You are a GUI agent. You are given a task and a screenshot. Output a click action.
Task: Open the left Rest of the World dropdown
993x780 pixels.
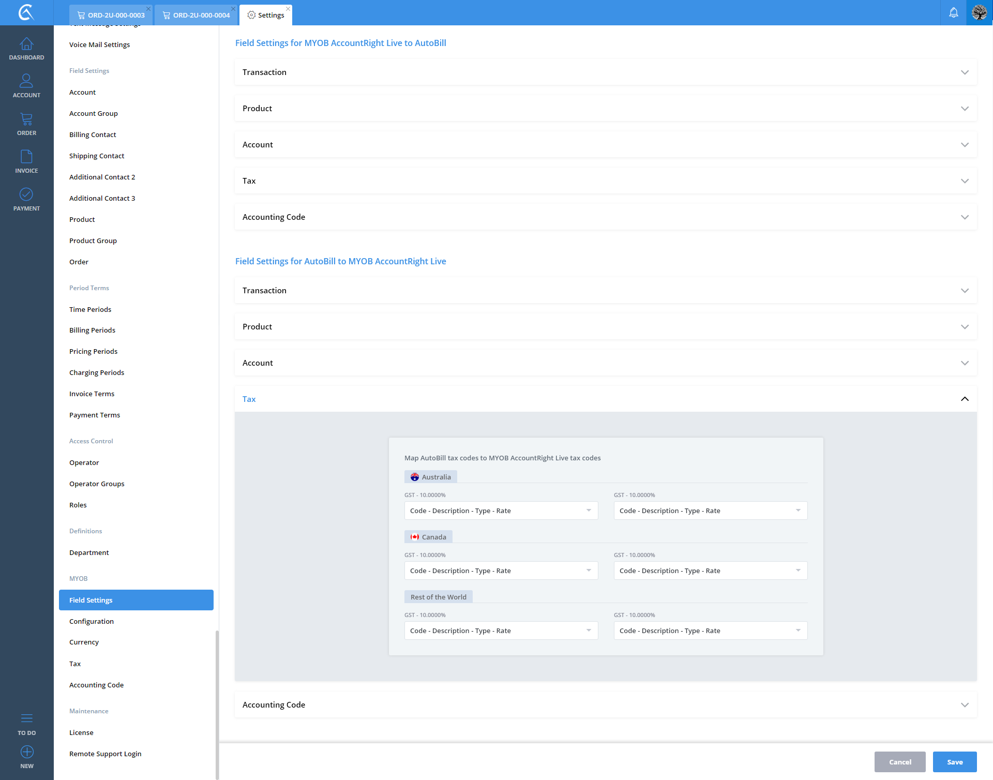click(501, 631)
